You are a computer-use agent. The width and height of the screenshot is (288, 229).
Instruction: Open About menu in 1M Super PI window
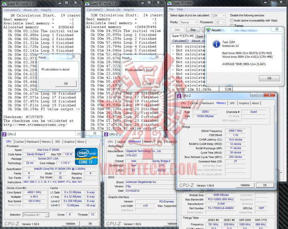tap(30, 10)
